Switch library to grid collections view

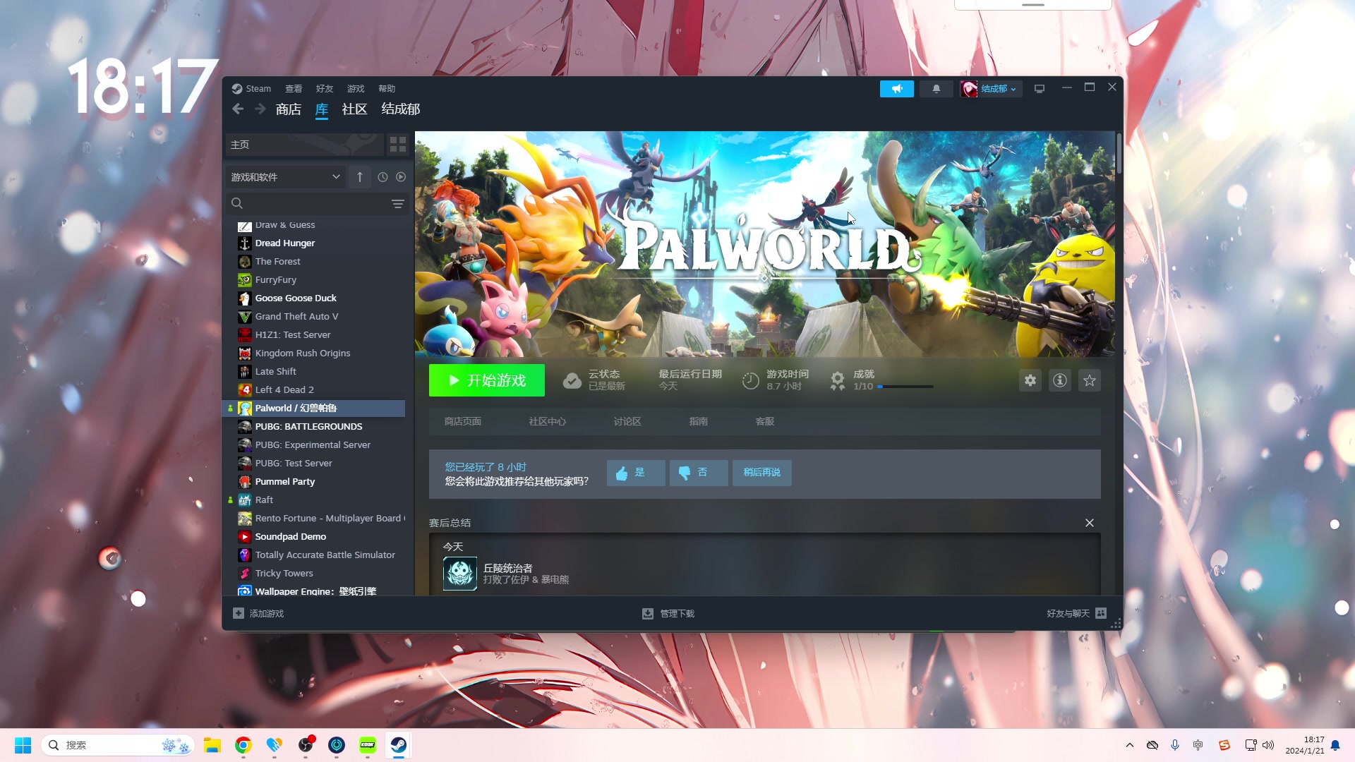click(398, 145)
